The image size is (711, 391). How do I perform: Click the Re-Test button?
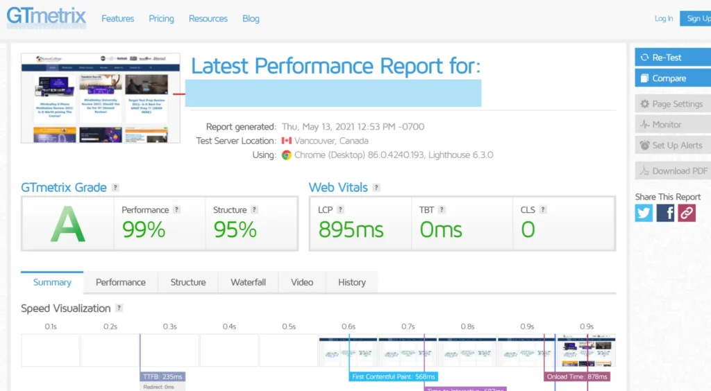672,58
